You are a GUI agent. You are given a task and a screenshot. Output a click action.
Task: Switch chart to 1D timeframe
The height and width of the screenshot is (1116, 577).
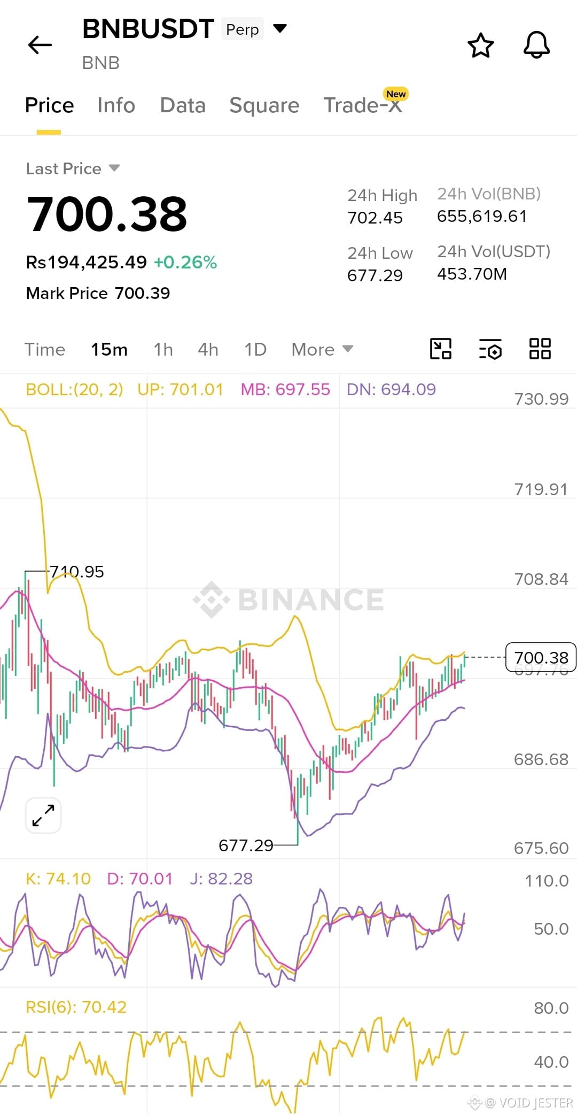255,350
